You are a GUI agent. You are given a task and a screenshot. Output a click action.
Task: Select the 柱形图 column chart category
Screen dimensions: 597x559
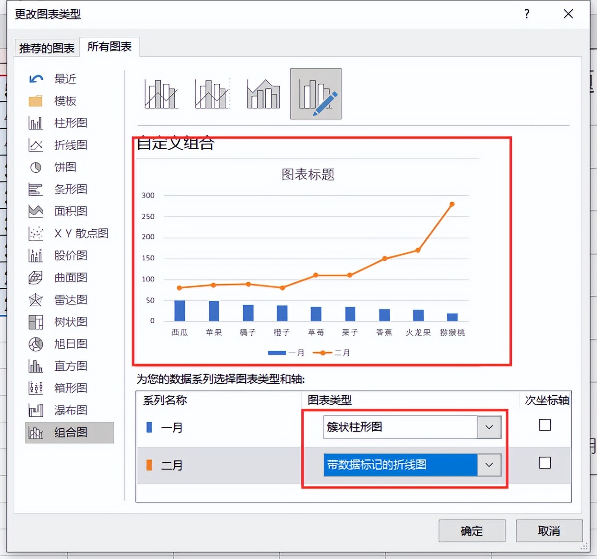(70, 123)
